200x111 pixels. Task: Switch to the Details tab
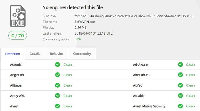click(x=35, y=53)
